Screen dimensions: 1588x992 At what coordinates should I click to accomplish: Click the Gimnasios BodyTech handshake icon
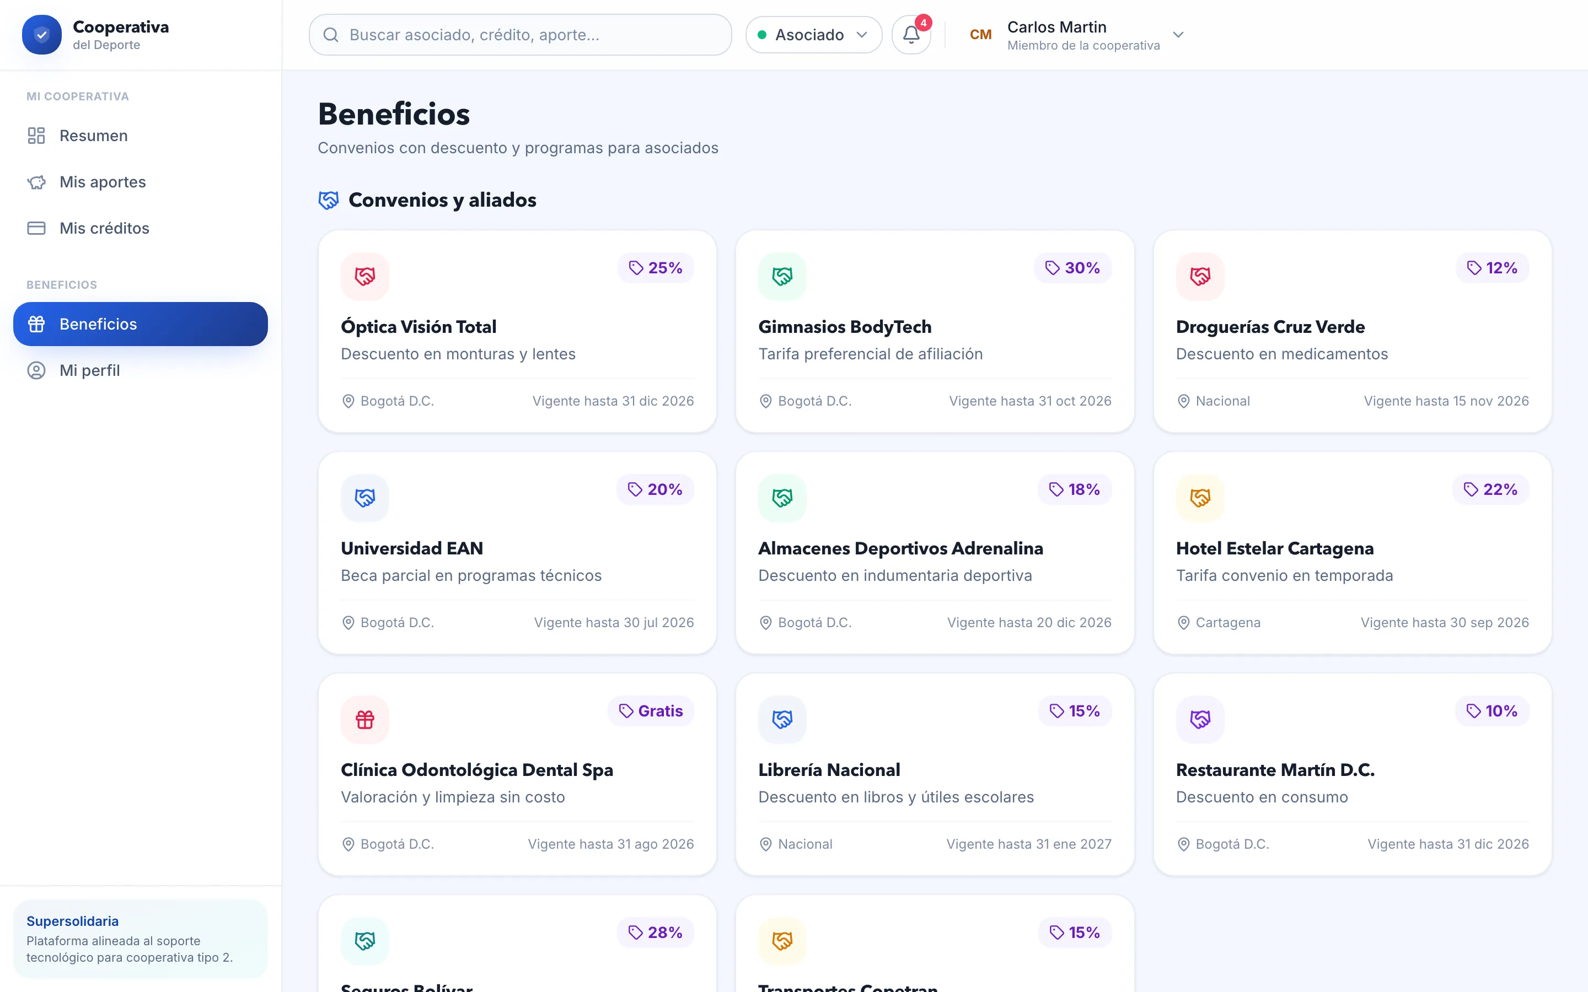(x=782, y=276)
